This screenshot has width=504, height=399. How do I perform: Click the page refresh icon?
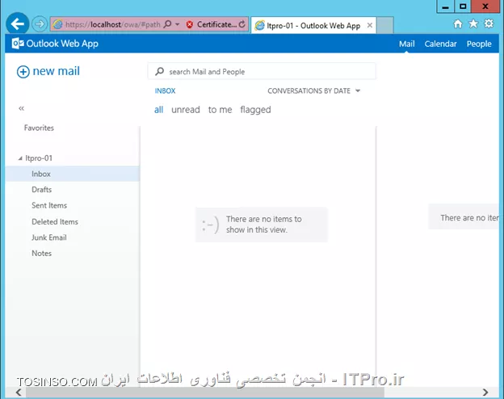242,24
